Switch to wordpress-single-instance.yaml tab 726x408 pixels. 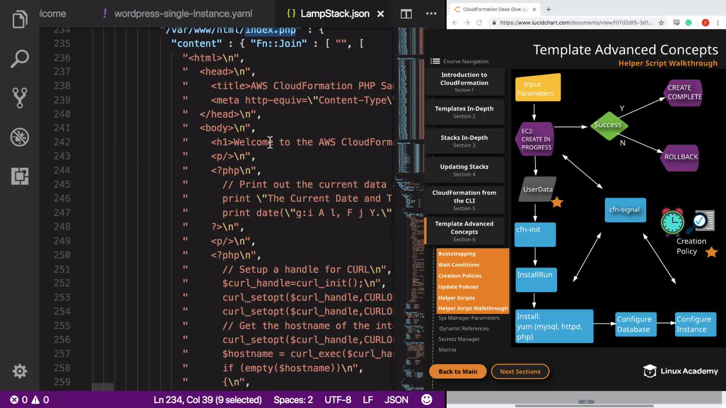tap(183, 14)
